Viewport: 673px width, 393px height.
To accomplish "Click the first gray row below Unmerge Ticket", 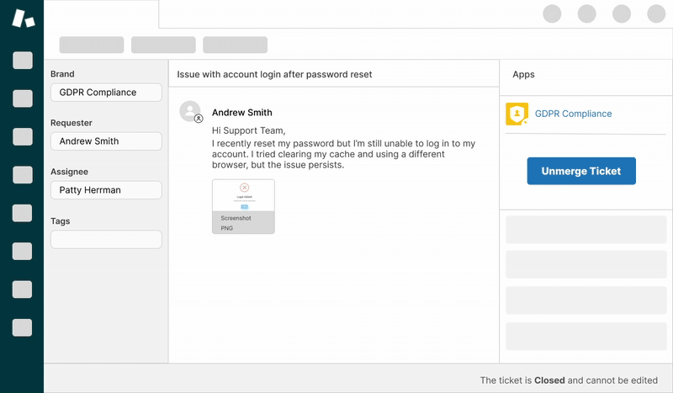I will (x=586, y=230).
